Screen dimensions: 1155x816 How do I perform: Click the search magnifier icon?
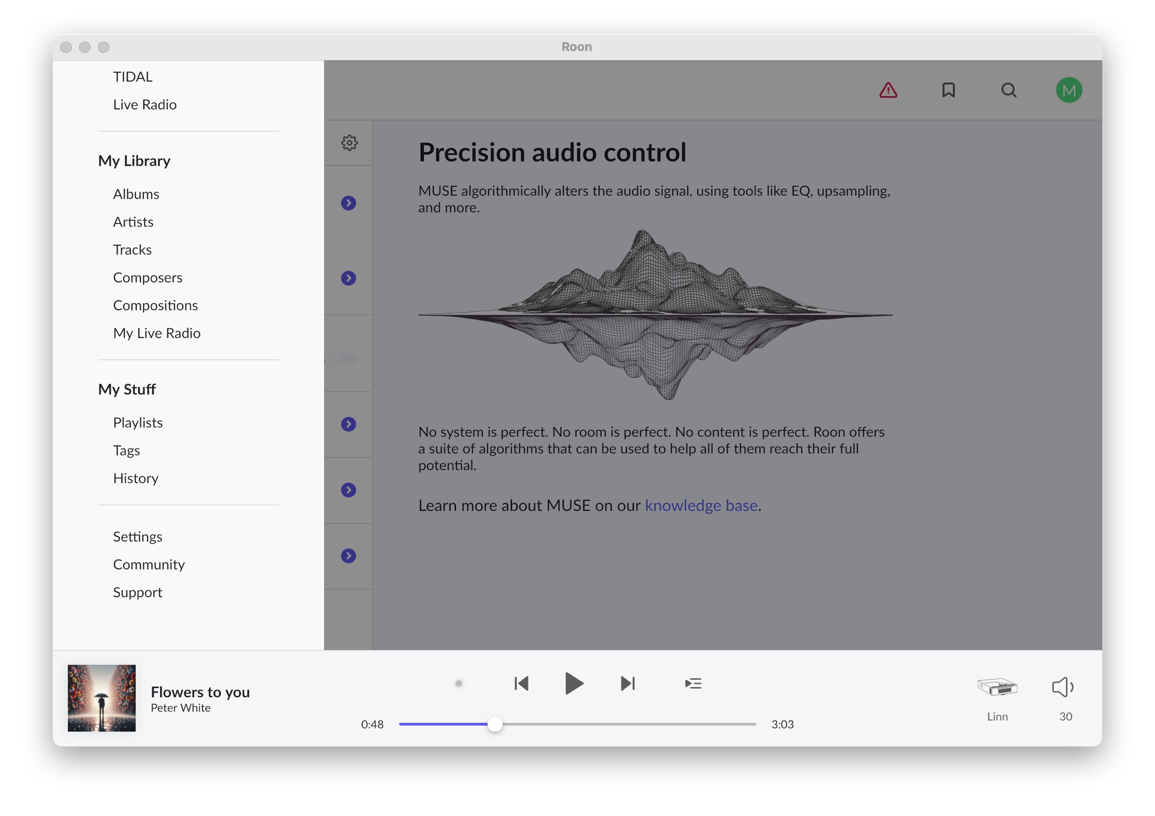click(1008, 90)
